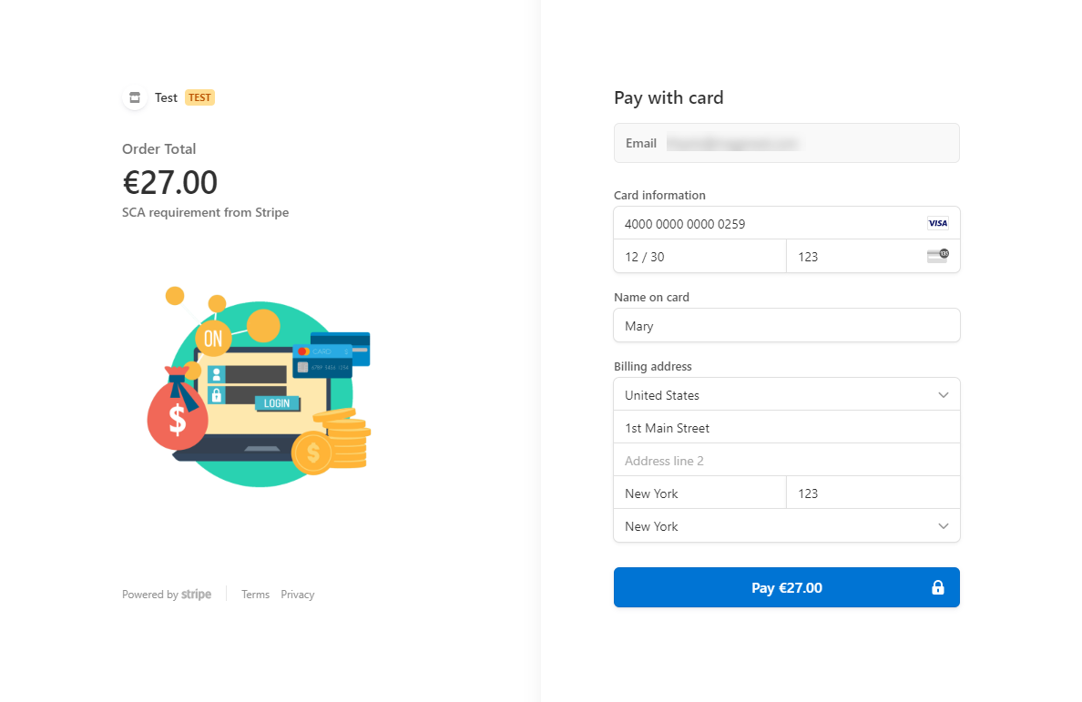This screenshot has height=702, width=1082.
Task: Click the card number field
Action: click(770, 223)
